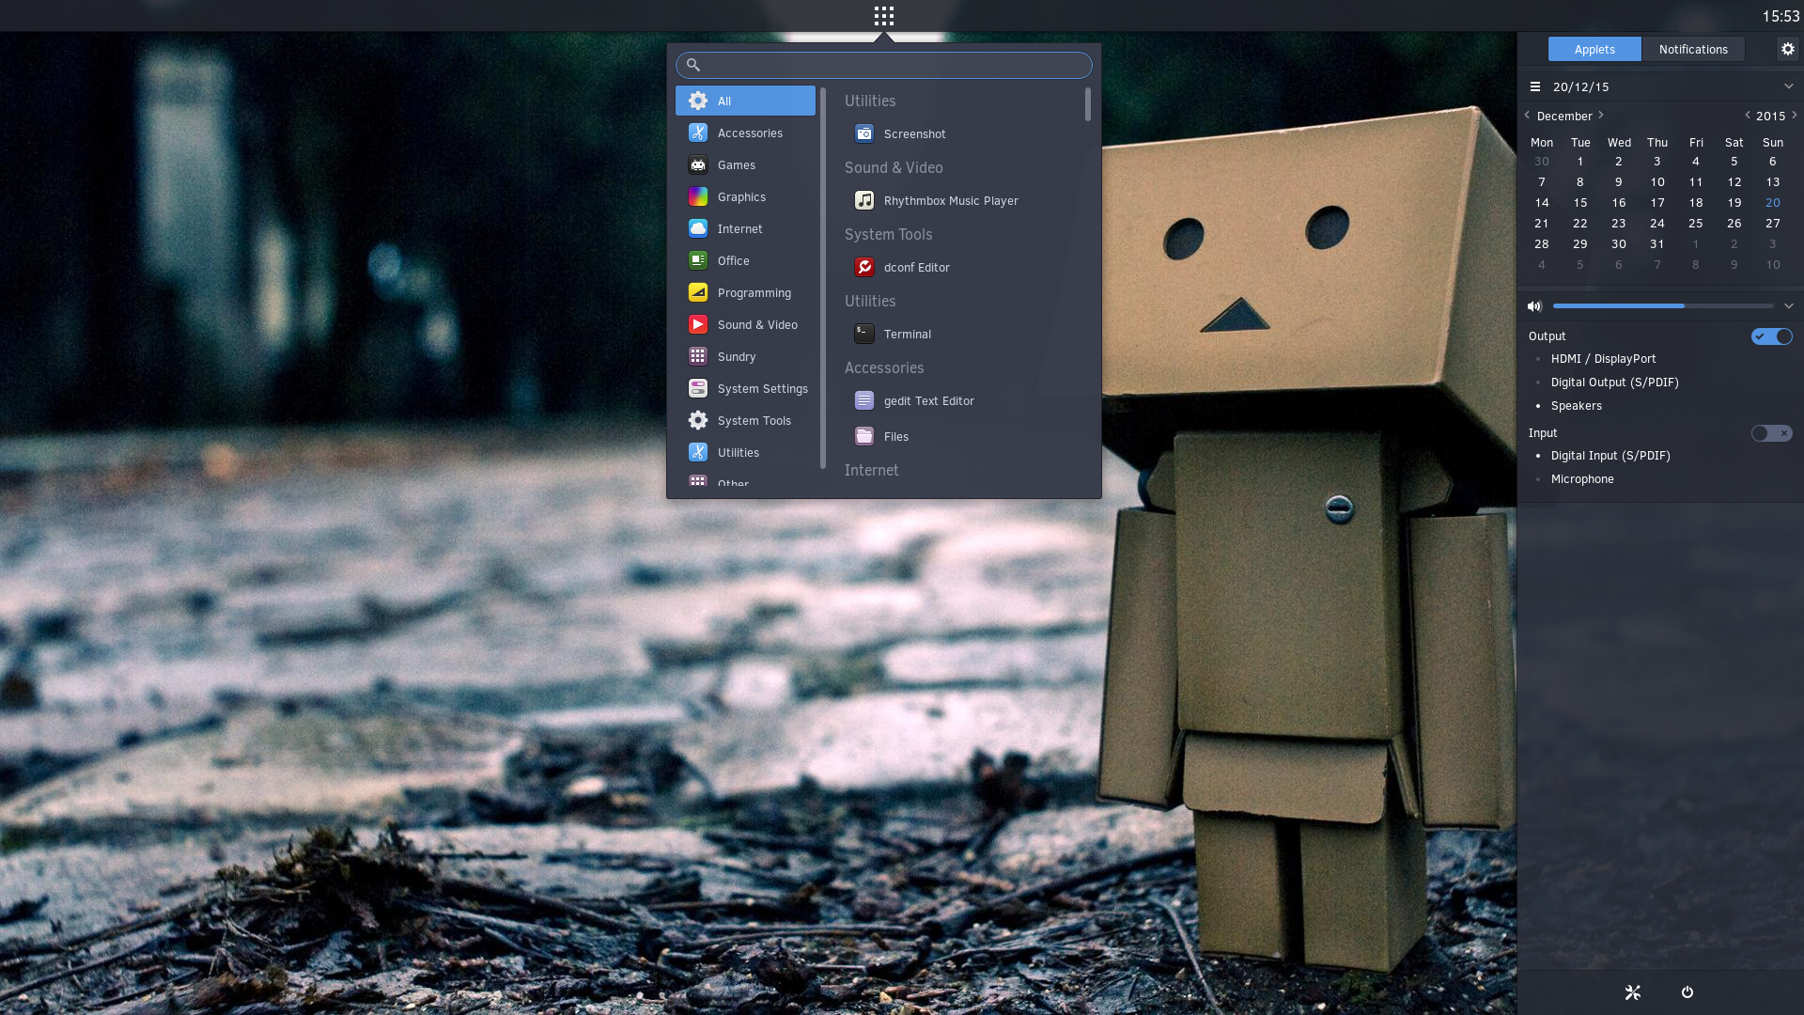
Task: Click the Office category label
Action: (x=733, y=261)
